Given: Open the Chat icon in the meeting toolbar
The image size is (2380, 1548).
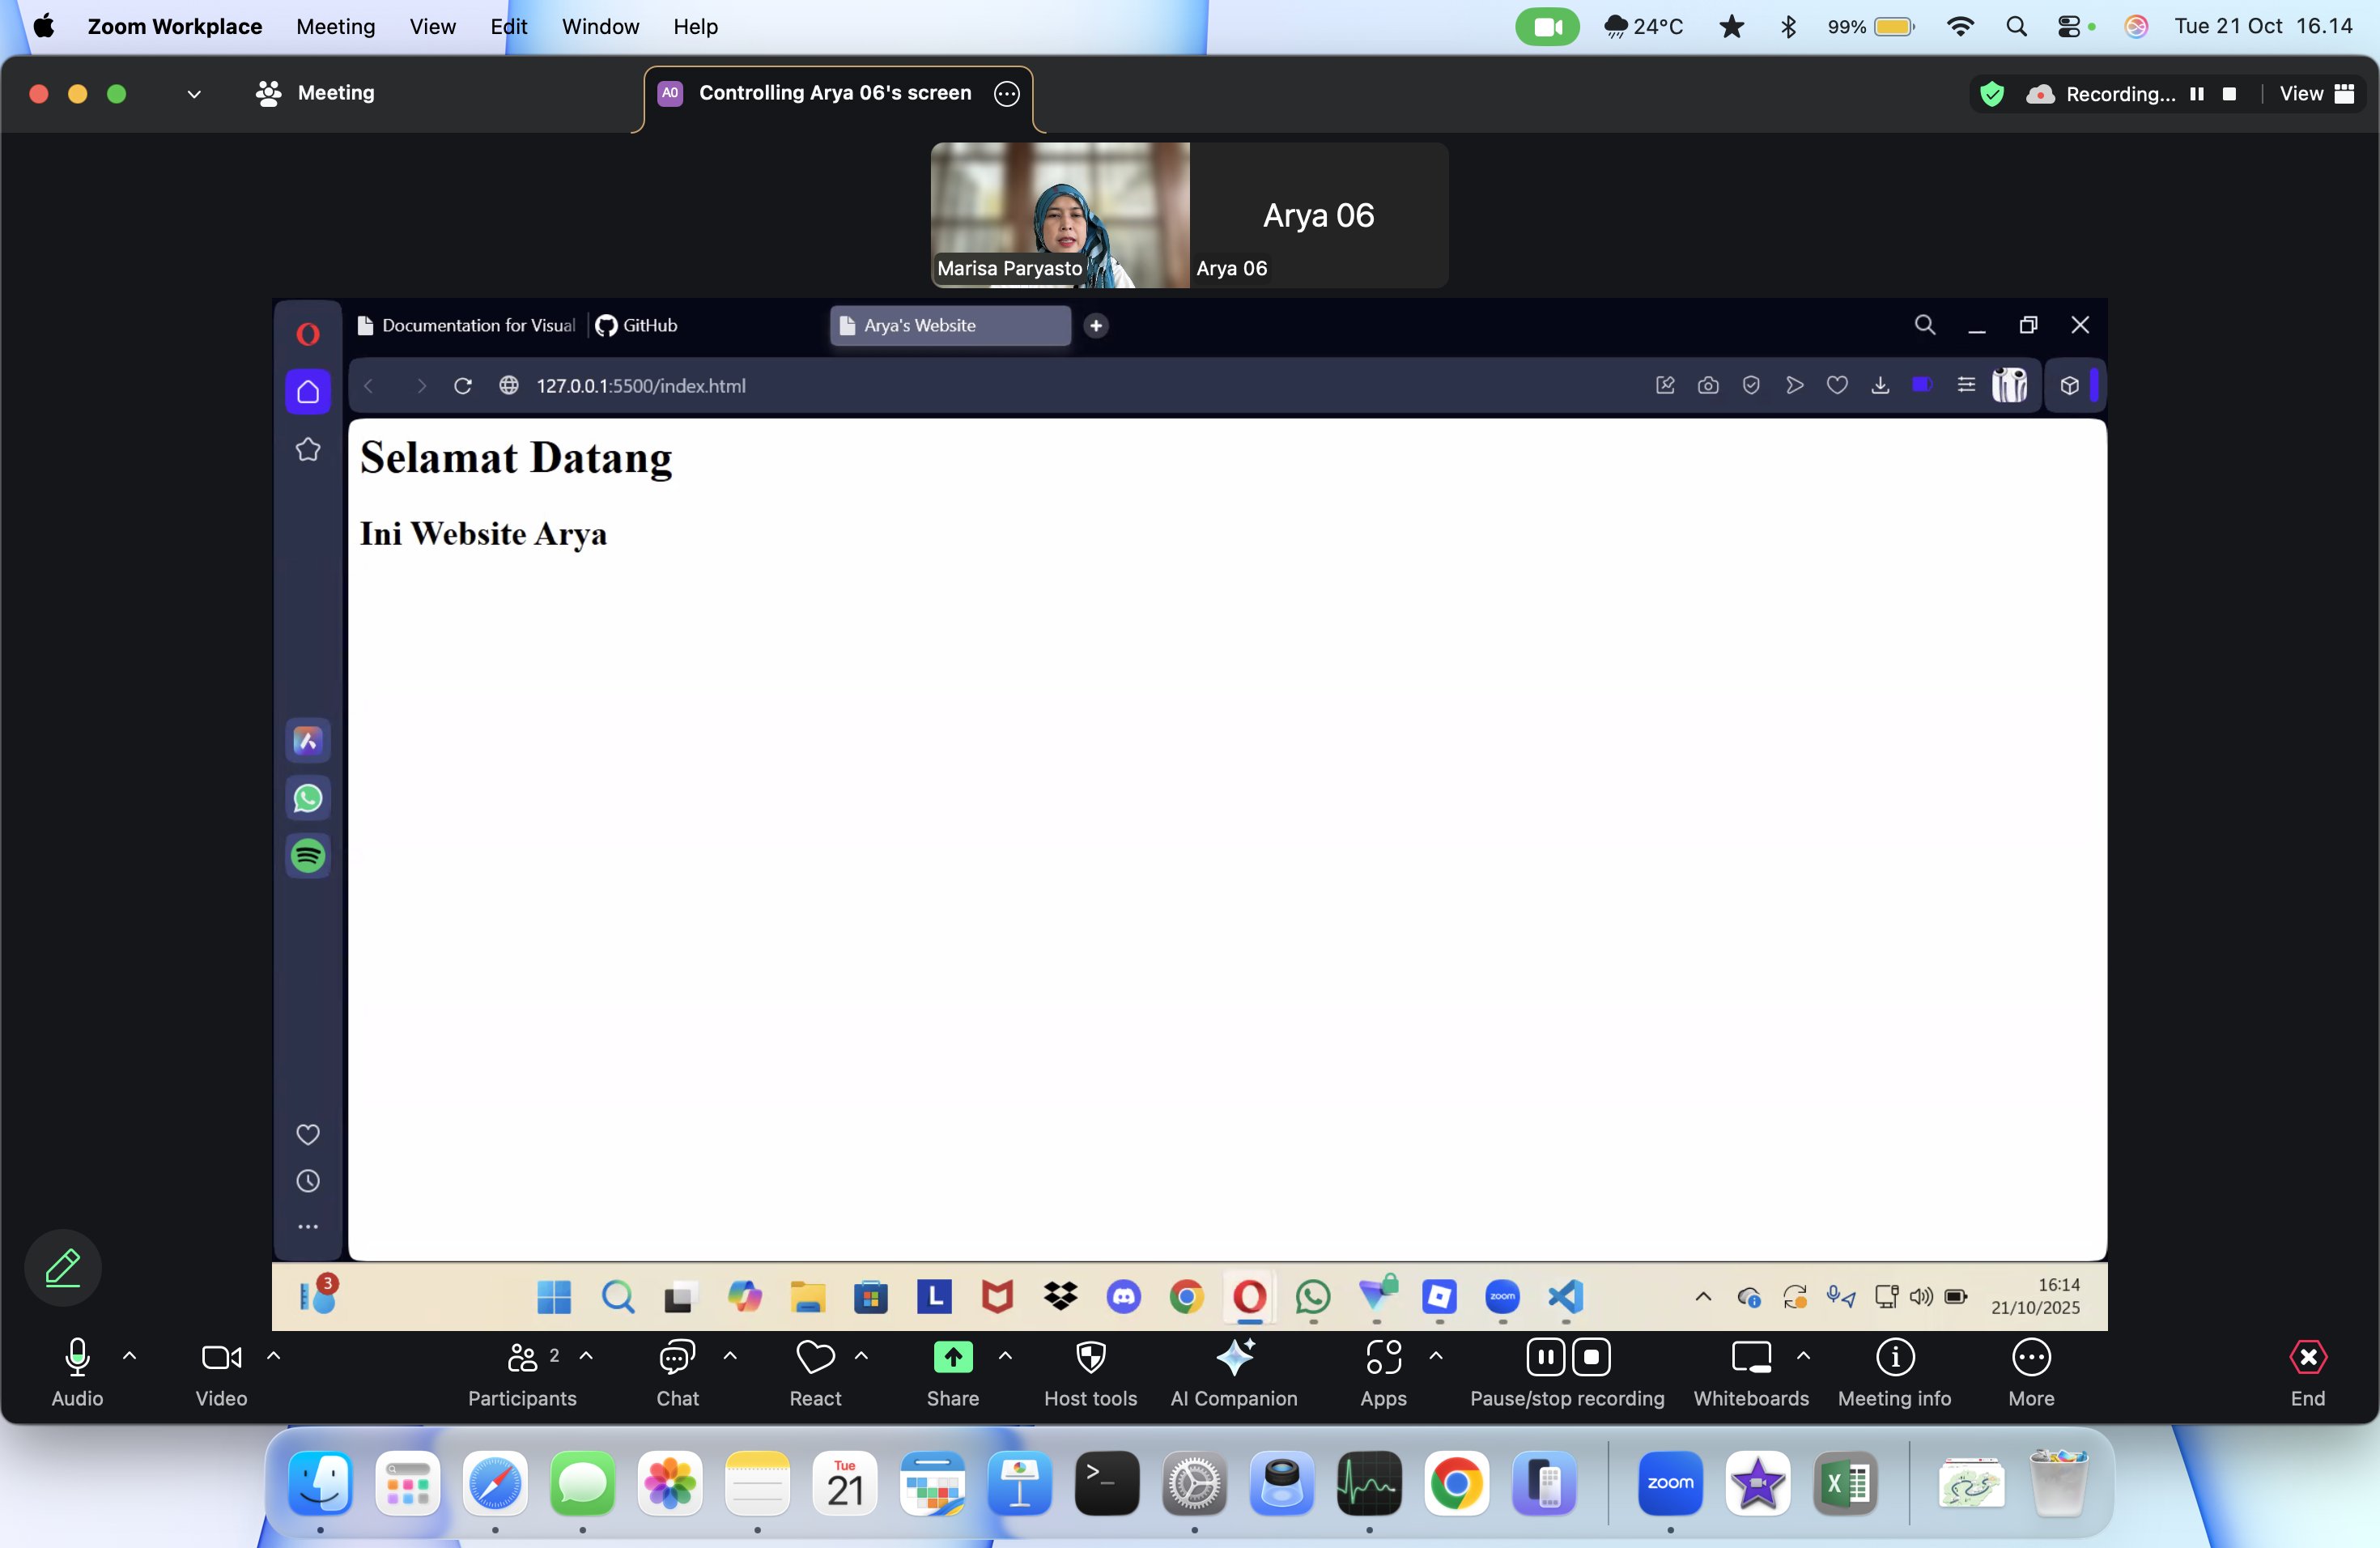Looking at the screenshot, I should [x=677, y=1357].
